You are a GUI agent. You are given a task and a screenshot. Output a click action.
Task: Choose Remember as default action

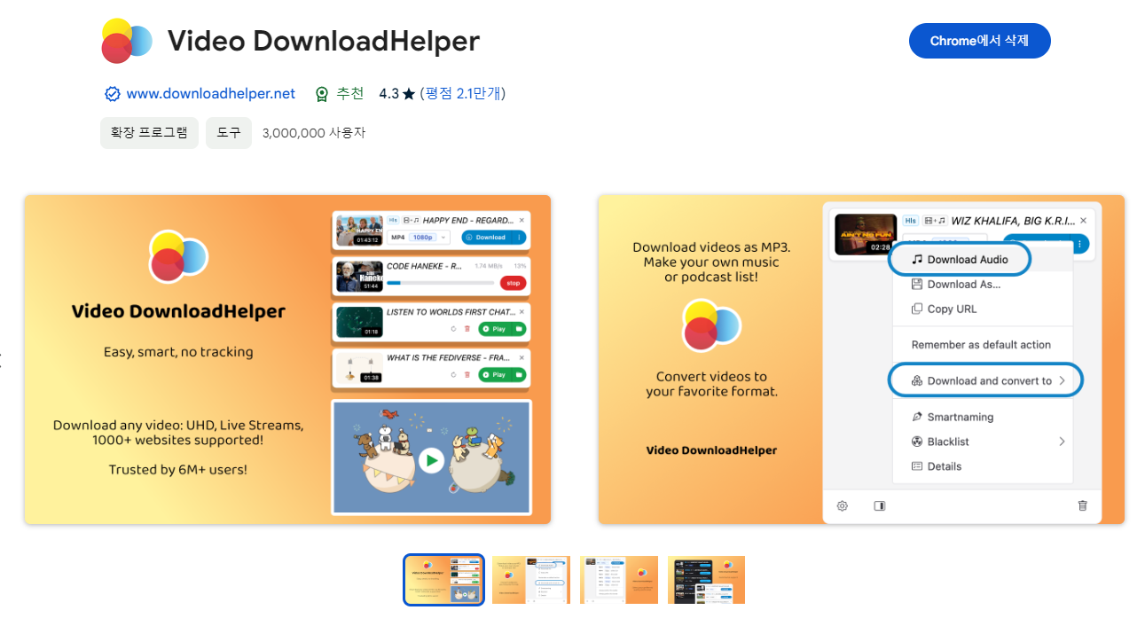(x=983, y=345)
